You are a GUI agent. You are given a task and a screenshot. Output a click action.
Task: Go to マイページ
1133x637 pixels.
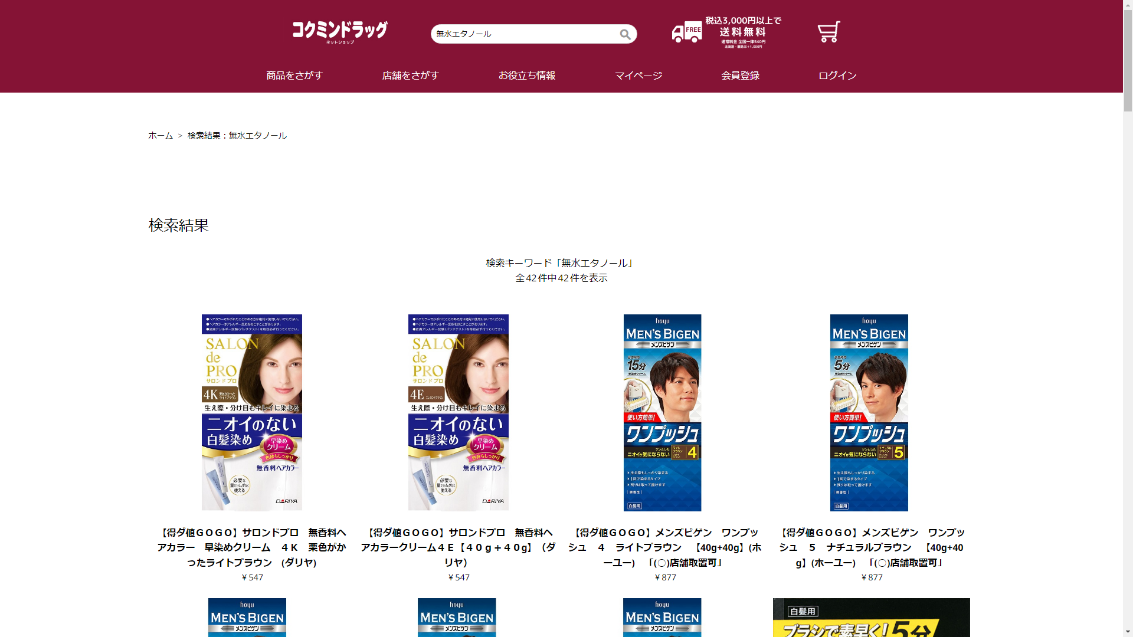pyautogui.click(x=638, y=75)
